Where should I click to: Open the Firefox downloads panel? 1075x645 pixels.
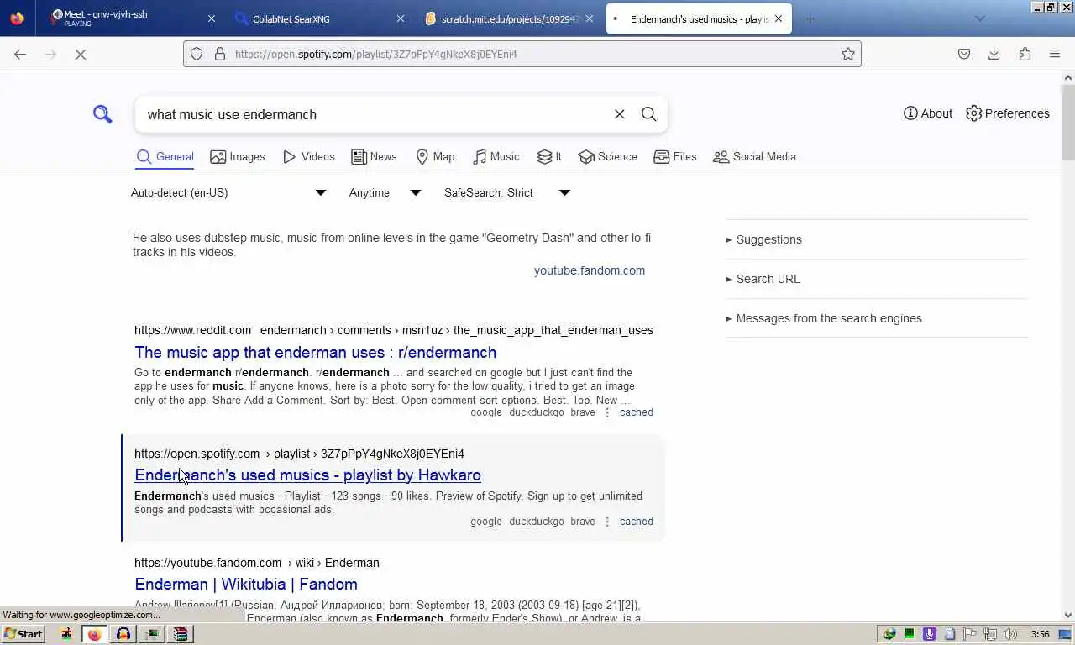tap(994, 54)
